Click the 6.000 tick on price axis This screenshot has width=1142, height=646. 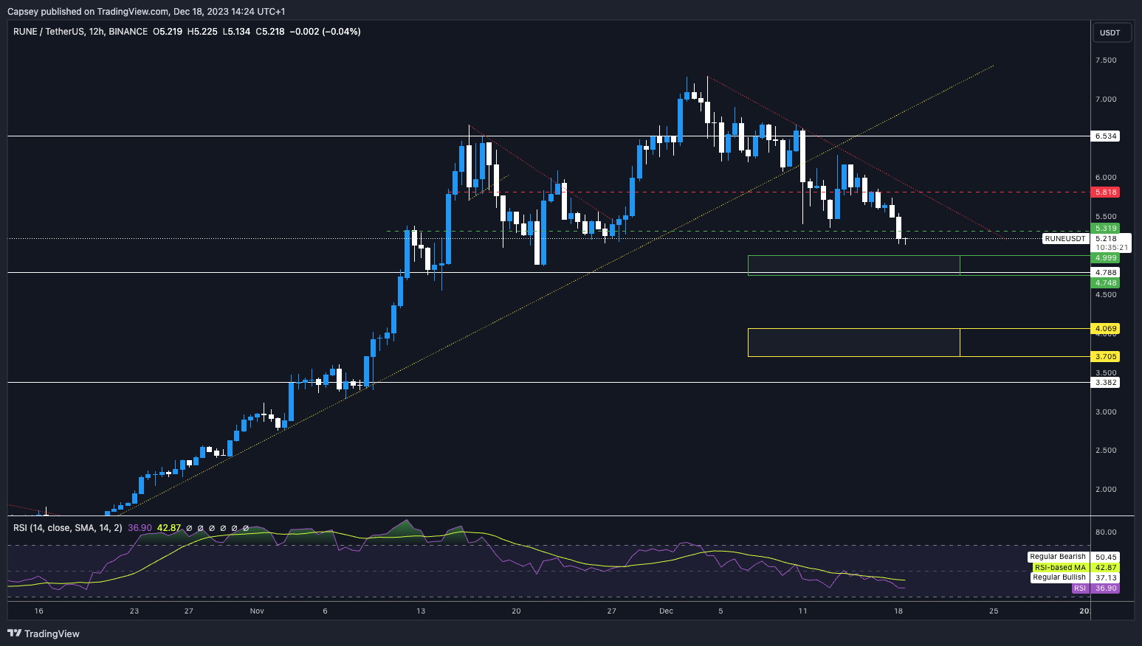click(1106, 178)
